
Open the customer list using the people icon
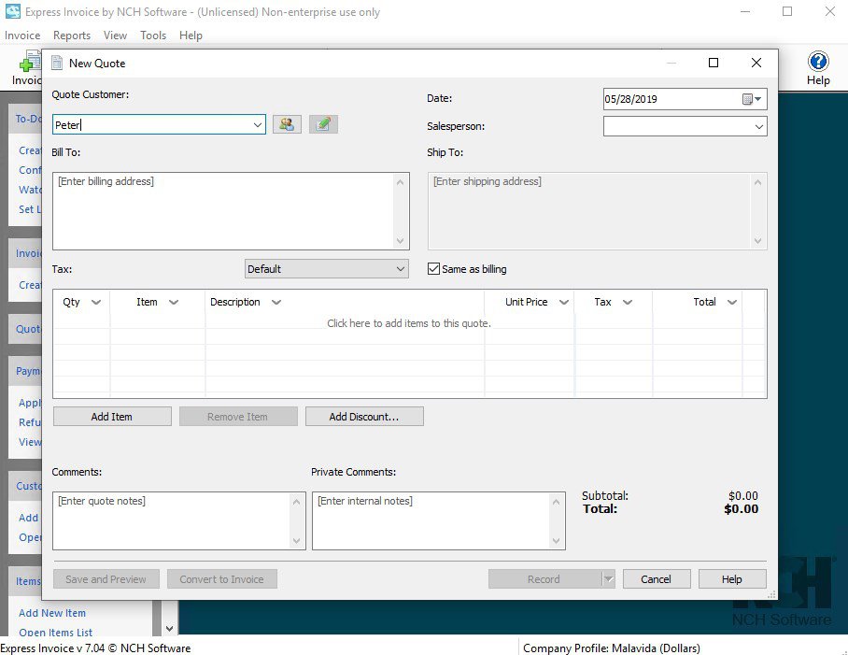tap(289, 123)
